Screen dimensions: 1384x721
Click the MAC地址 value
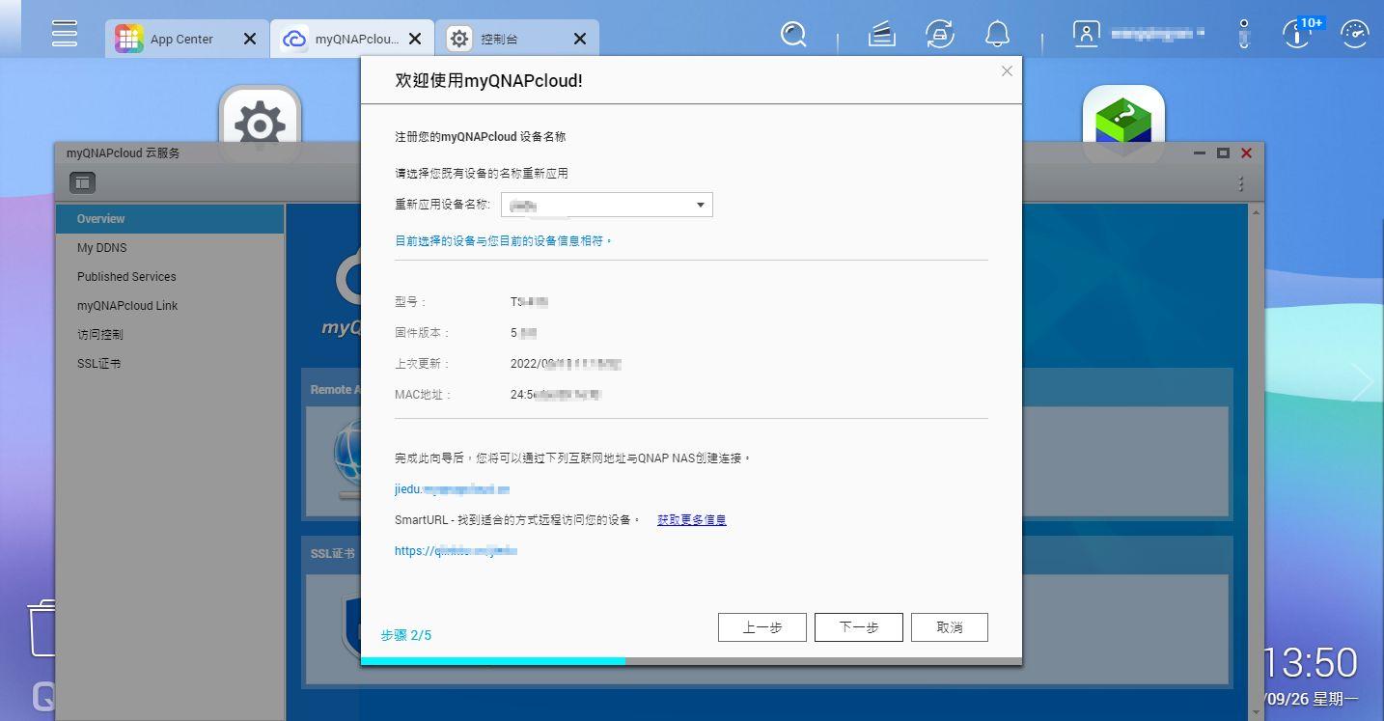pos(556,395)
